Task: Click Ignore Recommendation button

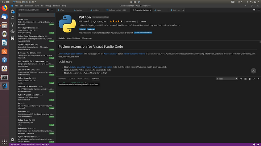Action: point(143,33)
